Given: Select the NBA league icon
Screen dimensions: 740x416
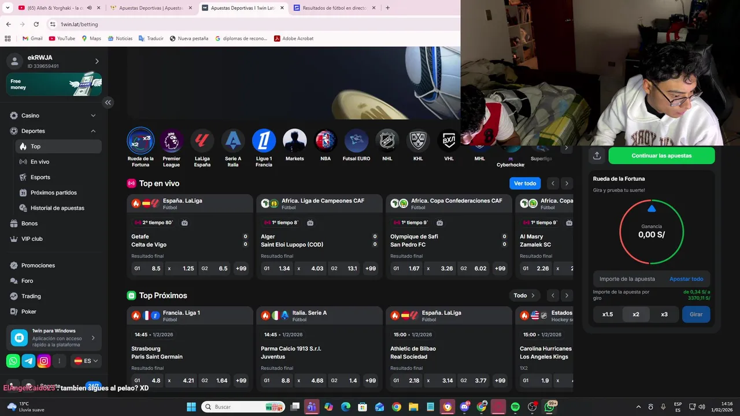Looking at the screenshot, I should coord(325,140).
